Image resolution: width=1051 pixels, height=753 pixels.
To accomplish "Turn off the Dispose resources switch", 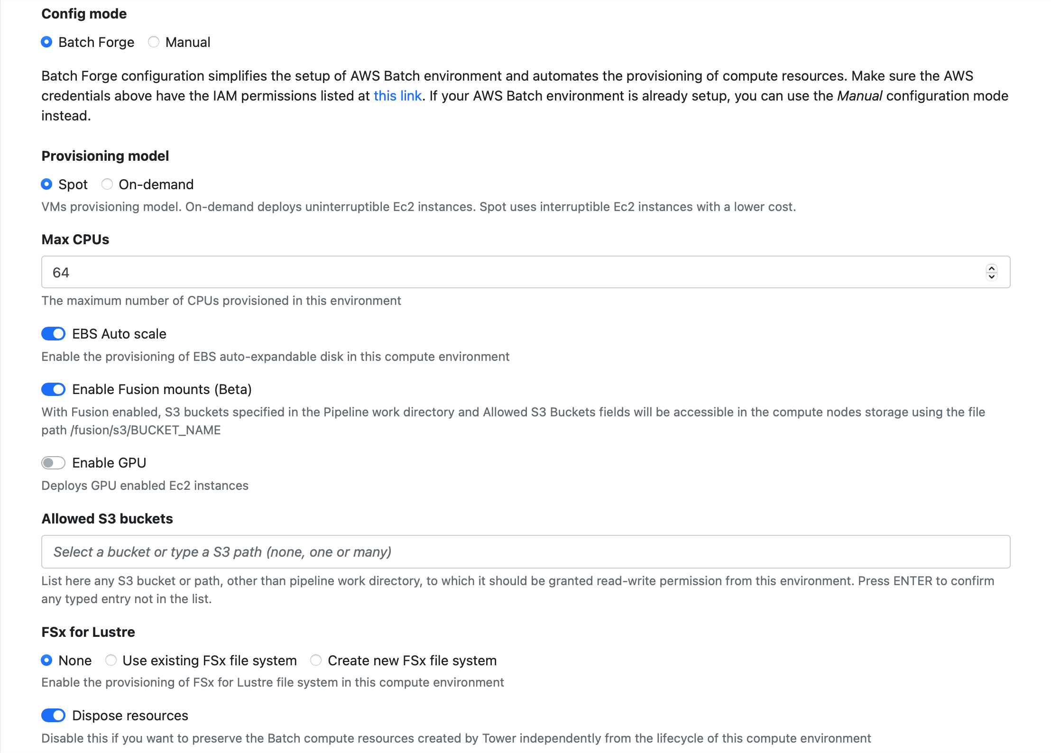I will tap(53, 716).
